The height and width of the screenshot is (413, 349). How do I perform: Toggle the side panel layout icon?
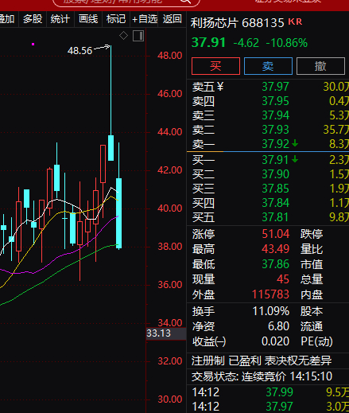tap(138, 36)
